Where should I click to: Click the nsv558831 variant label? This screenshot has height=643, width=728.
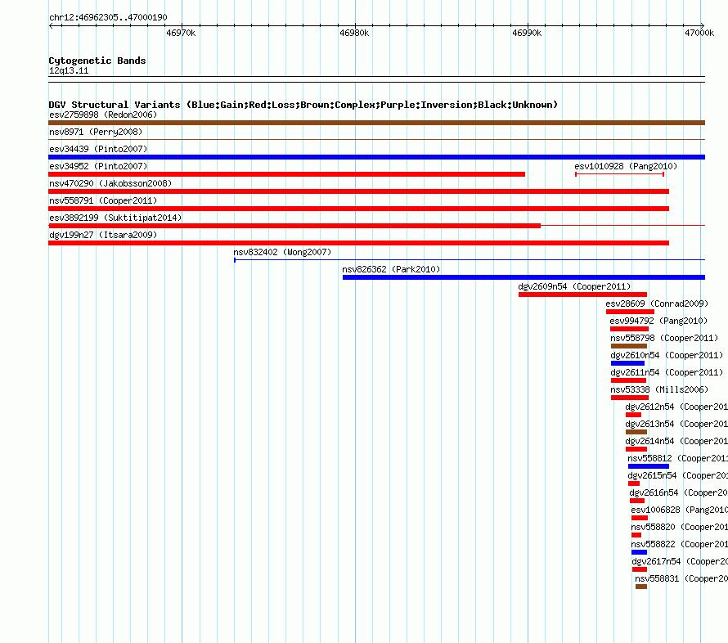[681, 578]
